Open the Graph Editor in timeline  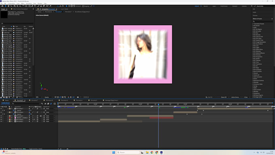click(55, 104)
